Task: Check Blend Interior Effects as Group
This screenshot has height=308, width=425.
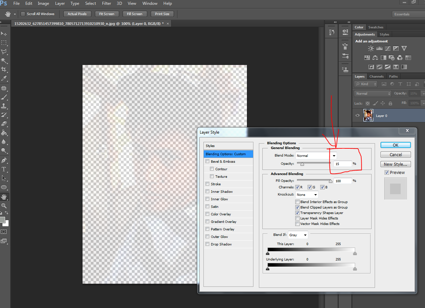Action: coord(297,202)
